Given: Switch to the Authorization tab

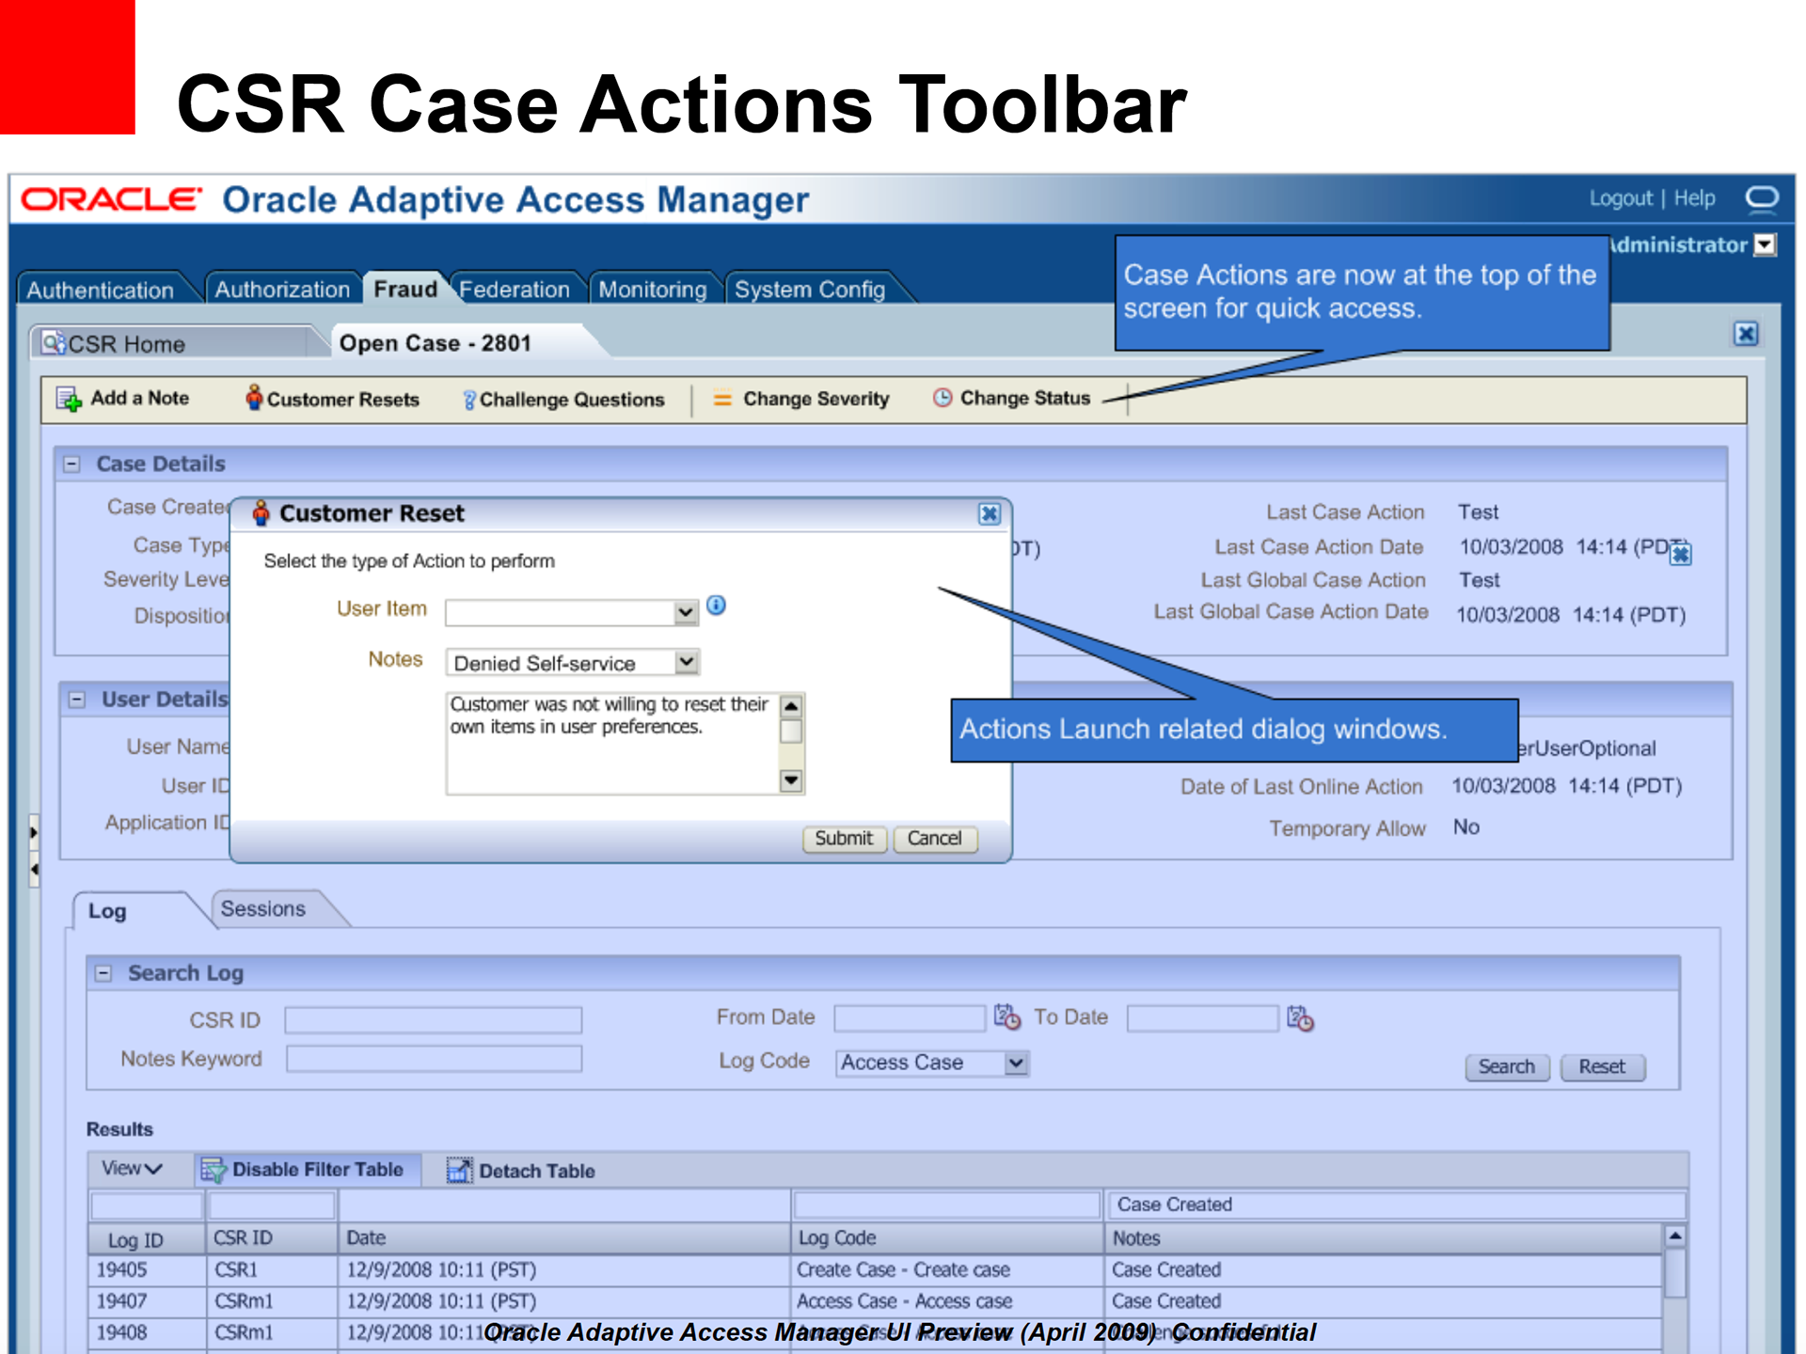Looking at the screenshot, I should tap(282, 289).
